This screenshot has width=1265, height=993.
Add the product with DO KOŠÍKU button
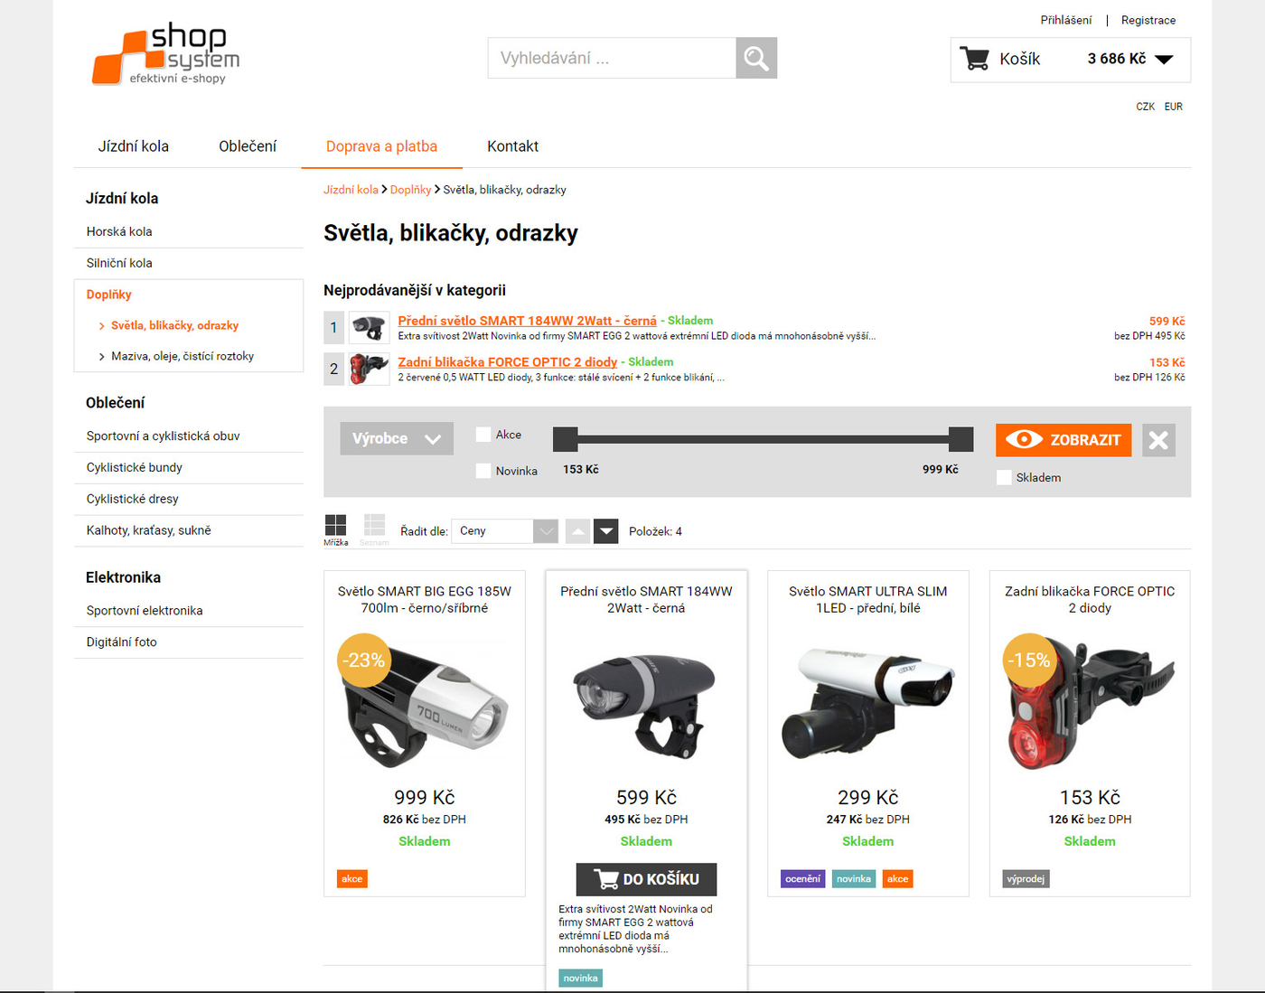[646, 879]
